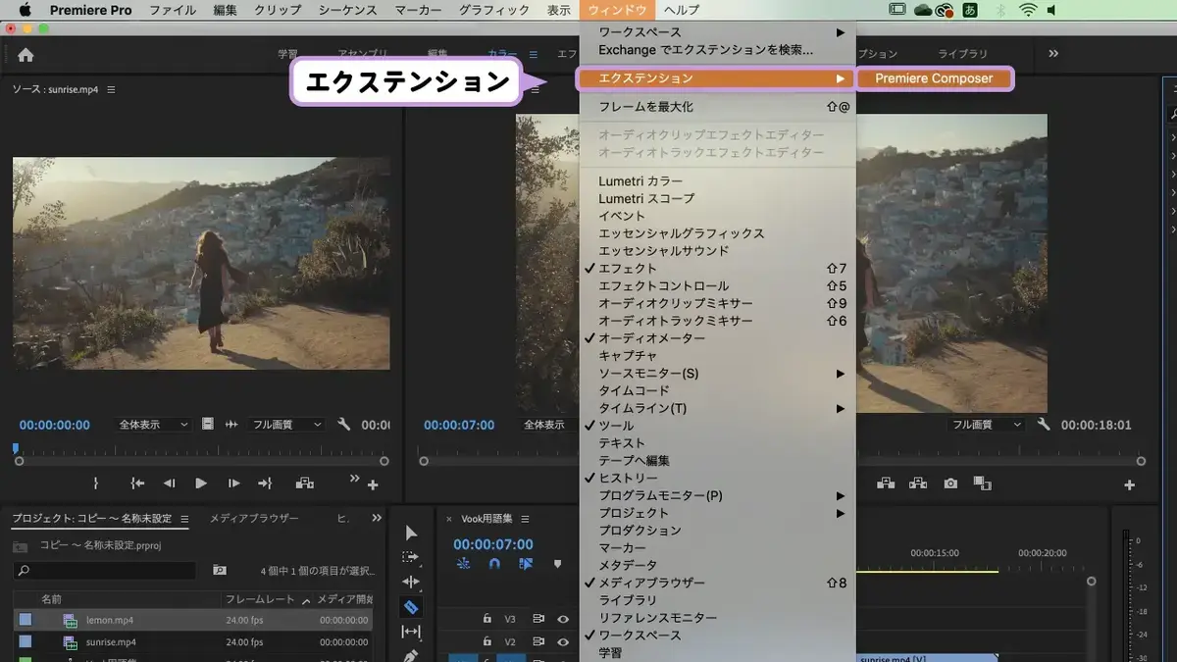The height and width of the screenshot is (662, 1177).
Task: Open the Premiere Composer extension
Action: 934,78
